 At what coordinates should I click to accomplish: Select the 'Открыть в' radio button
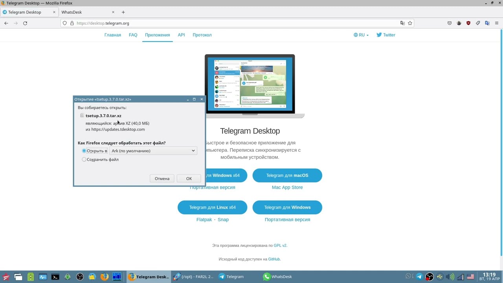[84, 151]
